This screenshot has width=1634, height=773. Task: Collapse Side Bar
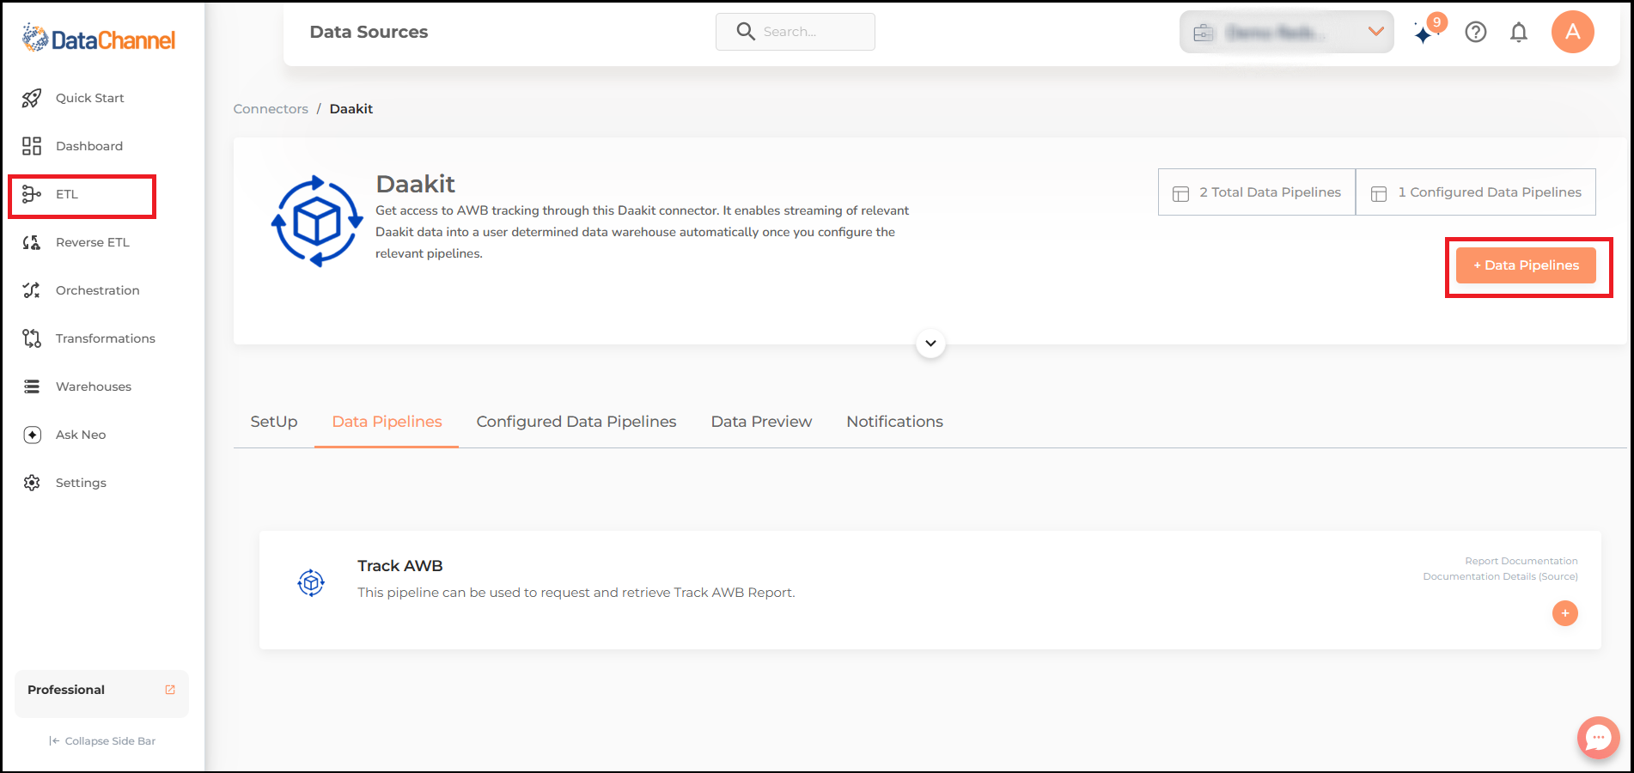click(x=102, y=741)
